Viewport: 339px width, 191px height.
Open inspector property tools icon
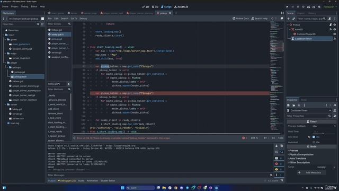click(335, 116)
